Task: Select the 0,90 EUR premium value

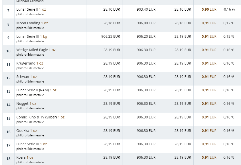Action: (x=209, y=9)
